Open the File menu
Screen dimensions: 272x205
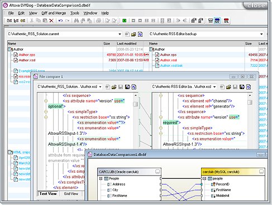(x=11, y=13)
